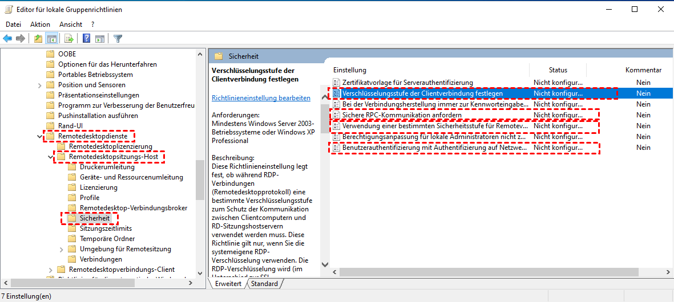Click folder icon beside Verbindungen

click(72, 259)
